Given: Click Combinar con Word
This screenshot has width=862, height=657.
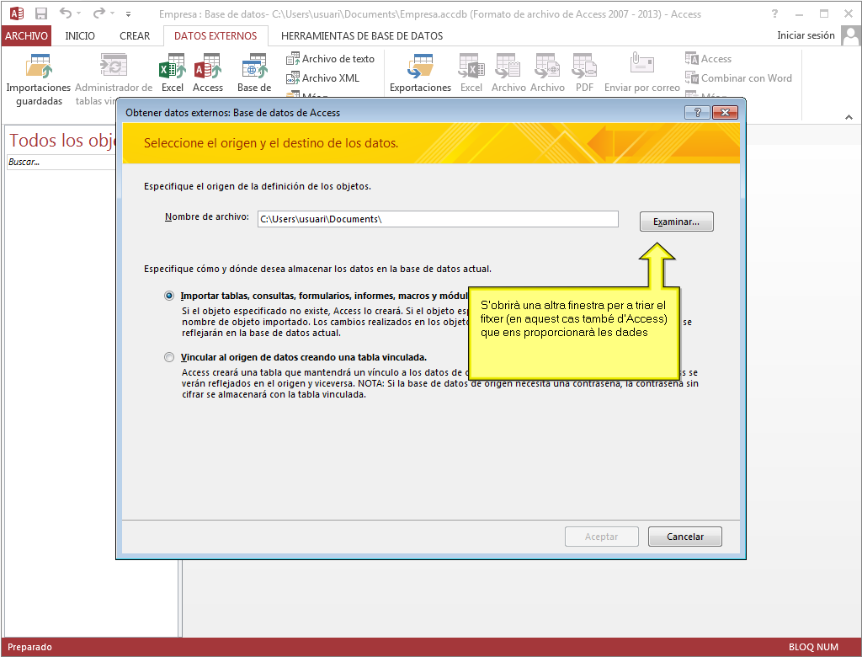Looking at the screenshot, I should pos(738,78).
